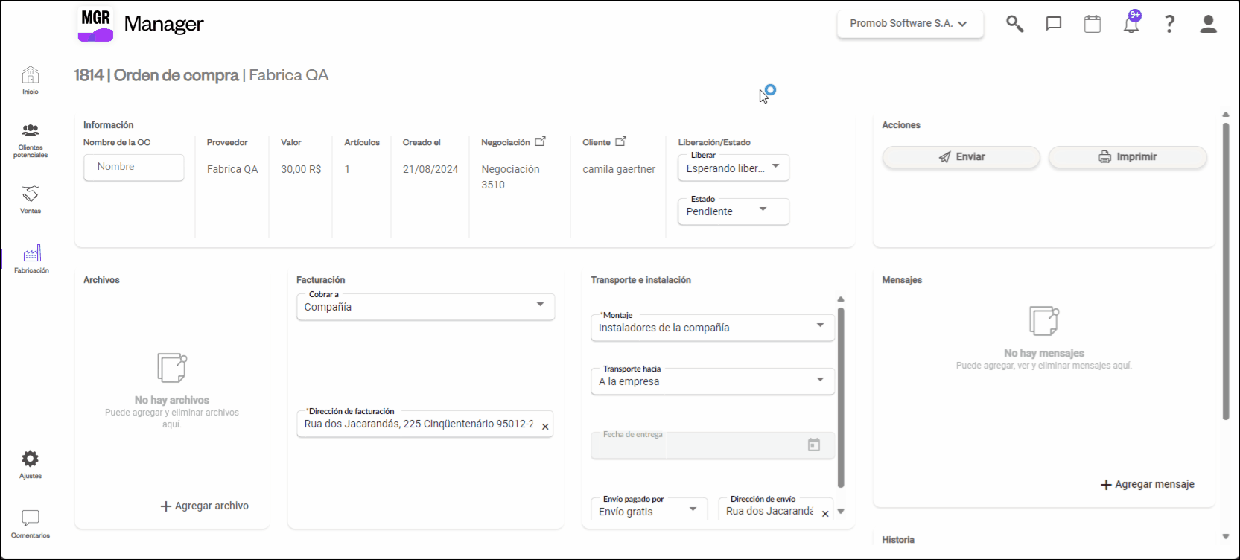Open Ajustes gear in sidebar
The width and height of the screenshot is (1240, 560).
tap(31, 465)
